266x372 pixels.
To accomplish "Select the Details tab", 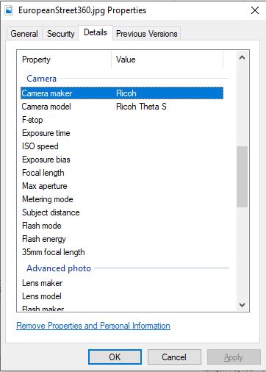I will click(96, 32).
